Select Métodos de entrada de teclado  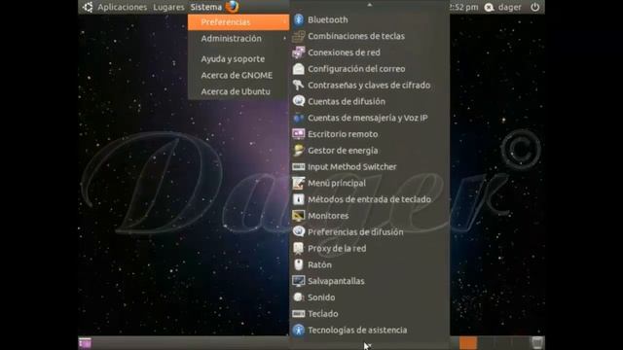coord(369,199)
